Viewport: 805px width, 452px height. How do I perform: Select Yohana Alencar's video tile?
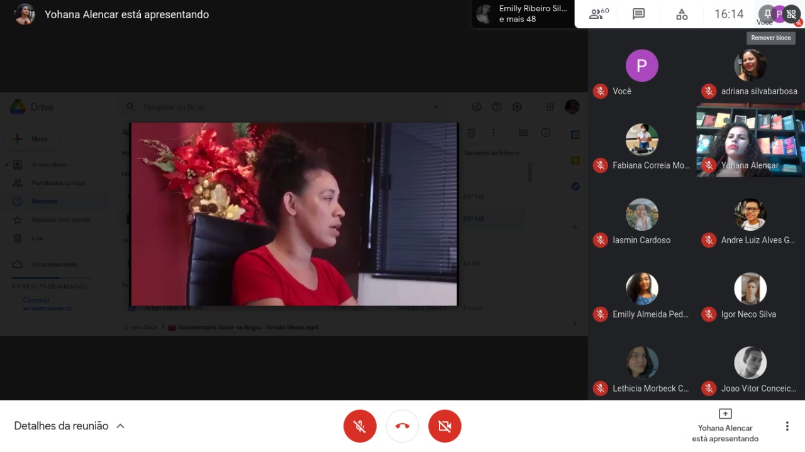(x=750, y=140)
